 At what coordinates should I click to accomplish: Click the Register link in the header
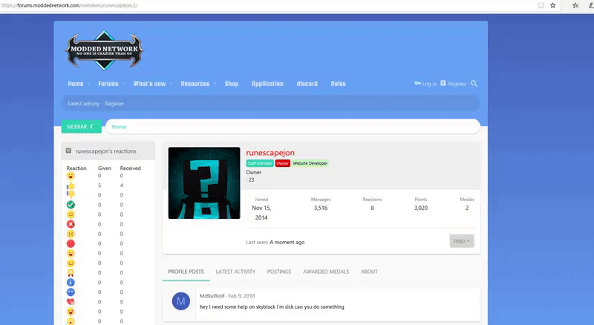click(457, 84)
